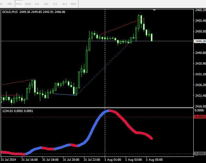
Task: Click the 31 Jul 22:00 time axis label
Action: (x=91, y=160)
